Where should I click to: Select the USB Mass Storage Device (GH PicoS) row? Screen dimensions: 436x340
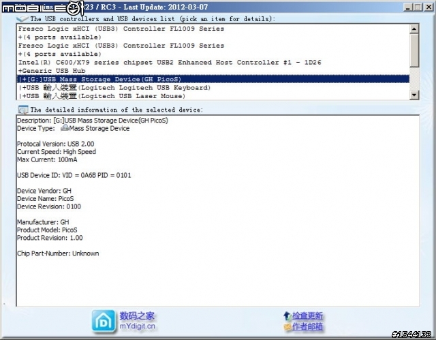(x=213, y=79)
